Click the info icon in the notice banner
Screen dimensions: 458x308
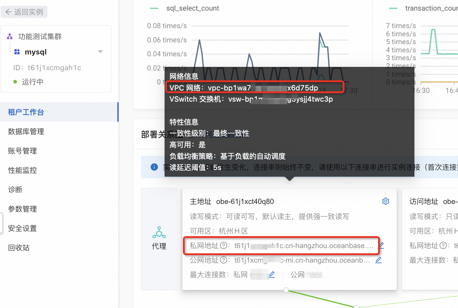click(x=154, y=167)
